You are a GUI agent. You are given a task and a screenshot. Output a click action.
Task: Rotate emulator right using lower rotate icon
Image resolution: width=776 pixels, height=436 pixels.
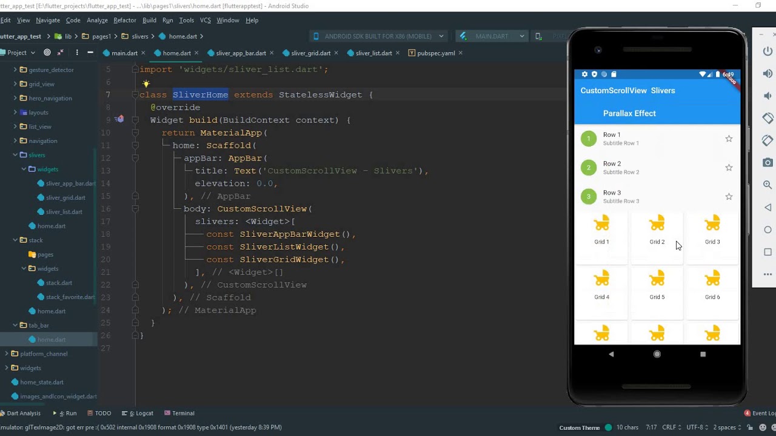tap(768, 140)
